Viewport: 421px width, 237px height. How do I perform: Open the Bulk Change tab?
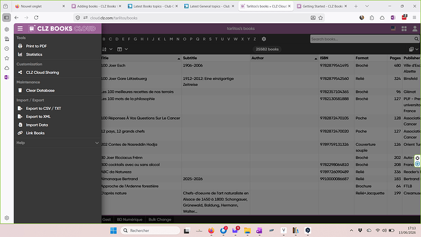click(x=160, y=219)
